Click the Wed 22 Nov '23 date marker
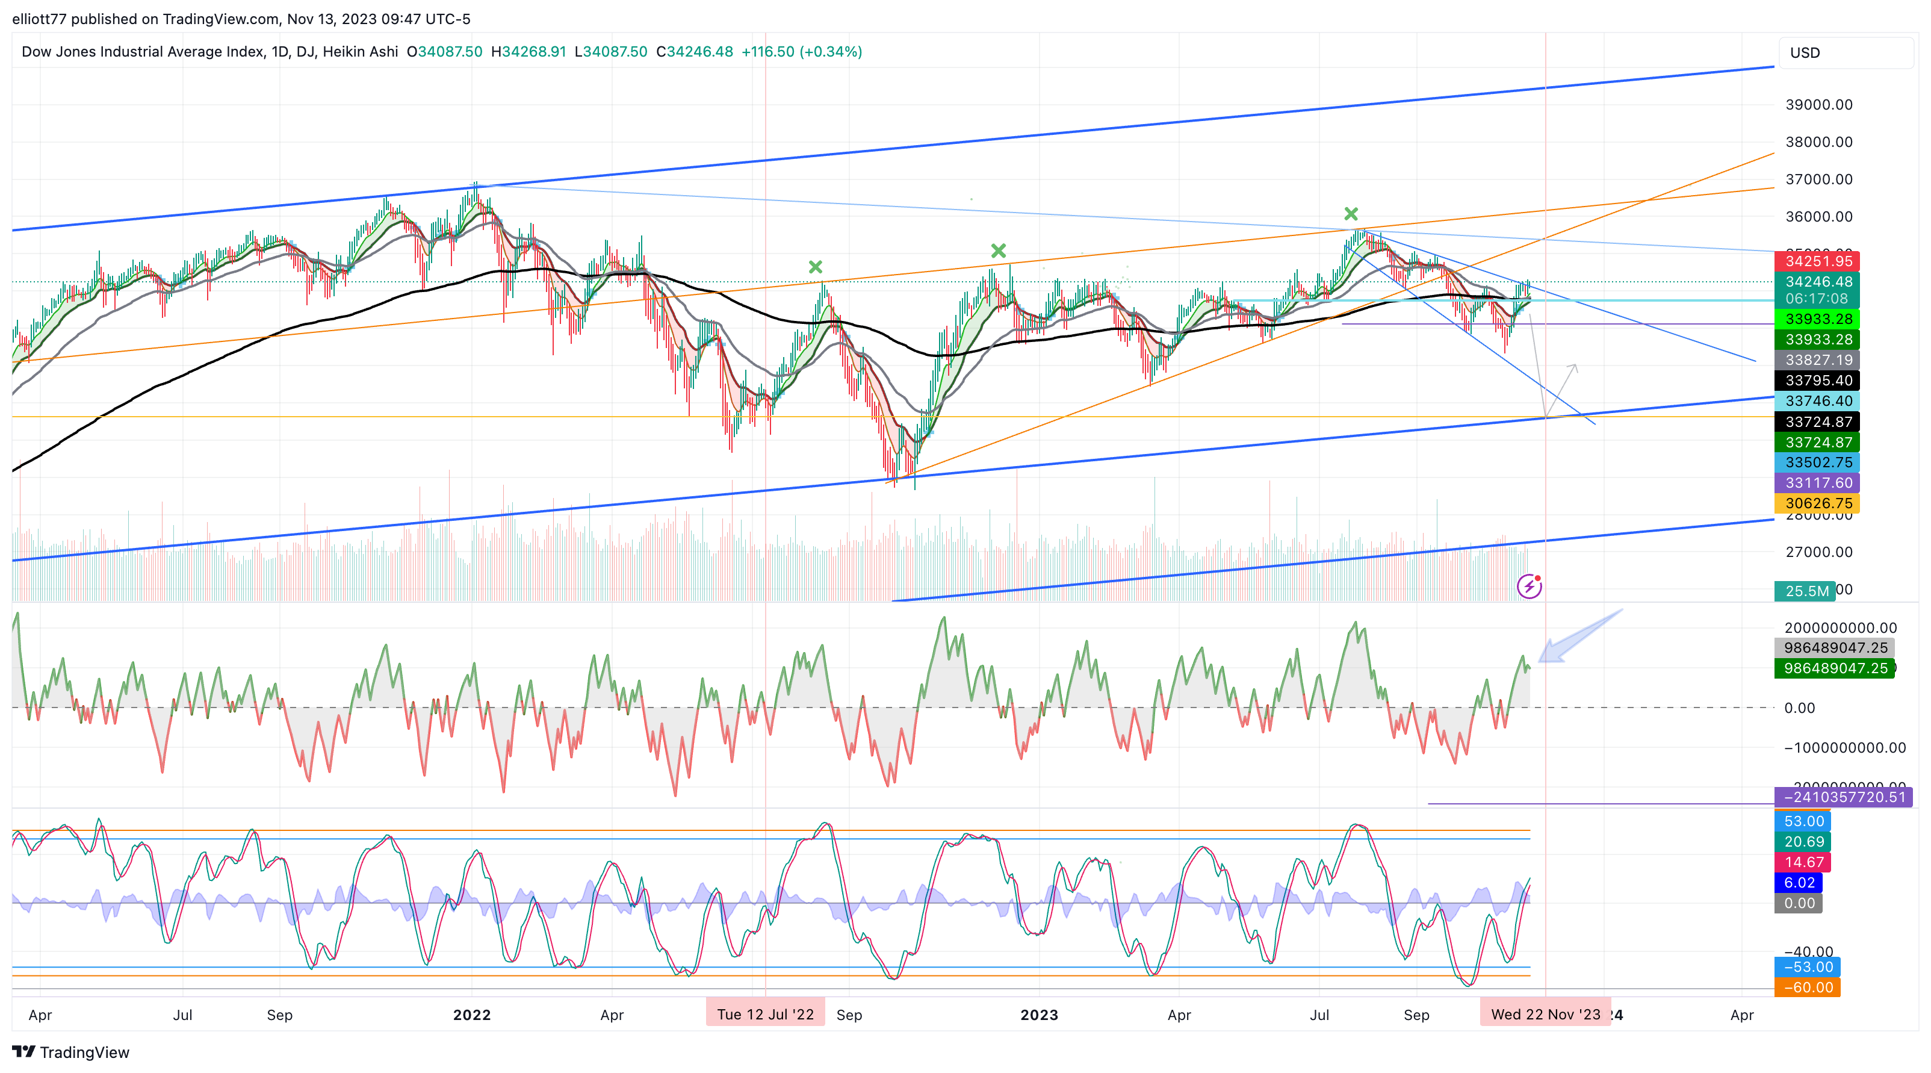 coord(1545,1015)
